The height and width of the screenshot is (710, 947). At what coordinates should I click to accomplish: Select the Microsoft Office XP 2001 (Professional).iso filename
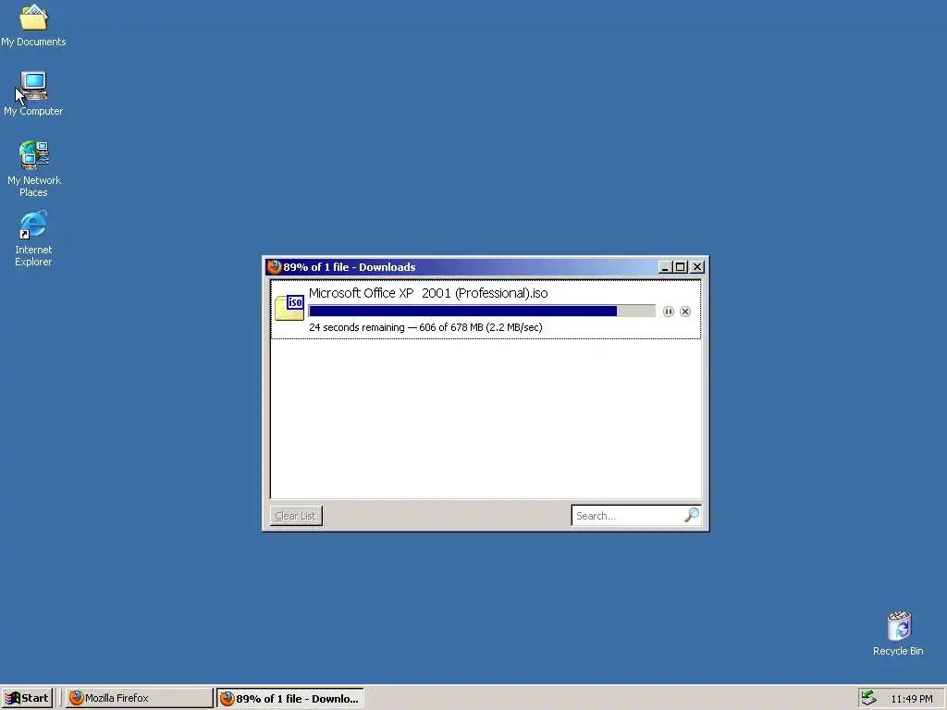pyautogui.click(x=428, y=293)
